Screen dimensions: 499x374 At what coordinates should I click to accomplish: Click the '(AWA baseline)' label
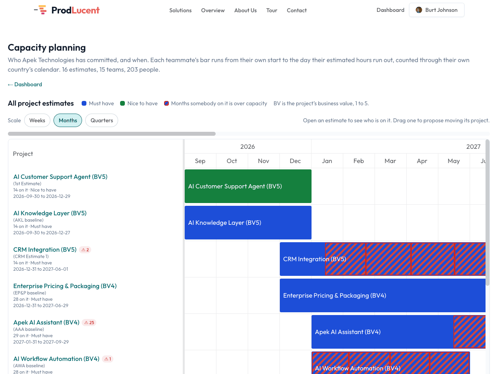tap(29, 366)
